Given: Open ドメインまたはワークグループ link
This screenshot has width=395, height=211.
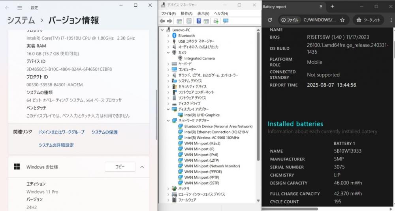Looking at the screenshot, I should 62,132.
